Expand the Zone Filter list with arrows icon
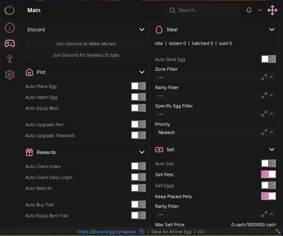The height and width of the screenshot is (236, 283). tap(264, 77)
